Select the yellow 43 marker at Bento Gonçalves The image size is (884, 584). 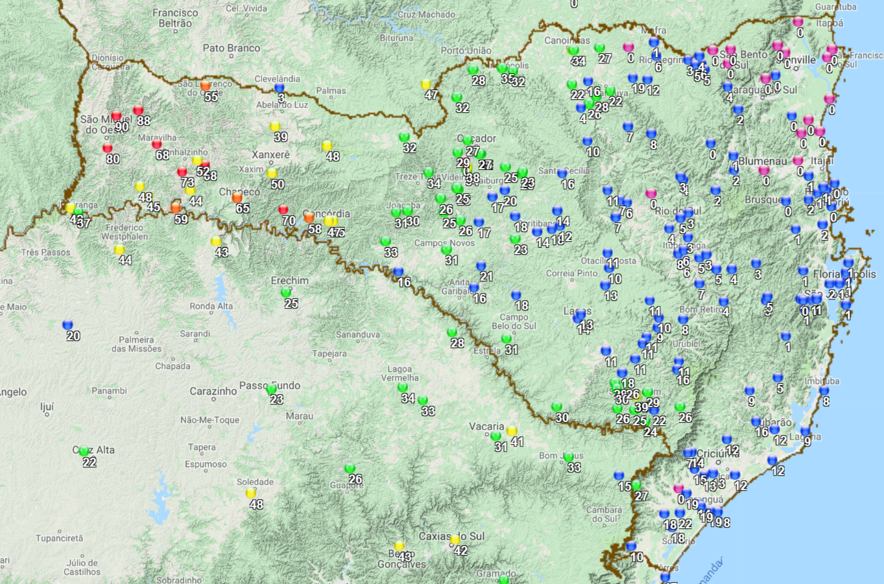[400, 546]
